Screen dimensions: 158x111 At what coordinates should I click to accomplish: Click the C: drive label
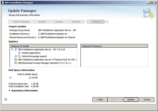[11, 78]
